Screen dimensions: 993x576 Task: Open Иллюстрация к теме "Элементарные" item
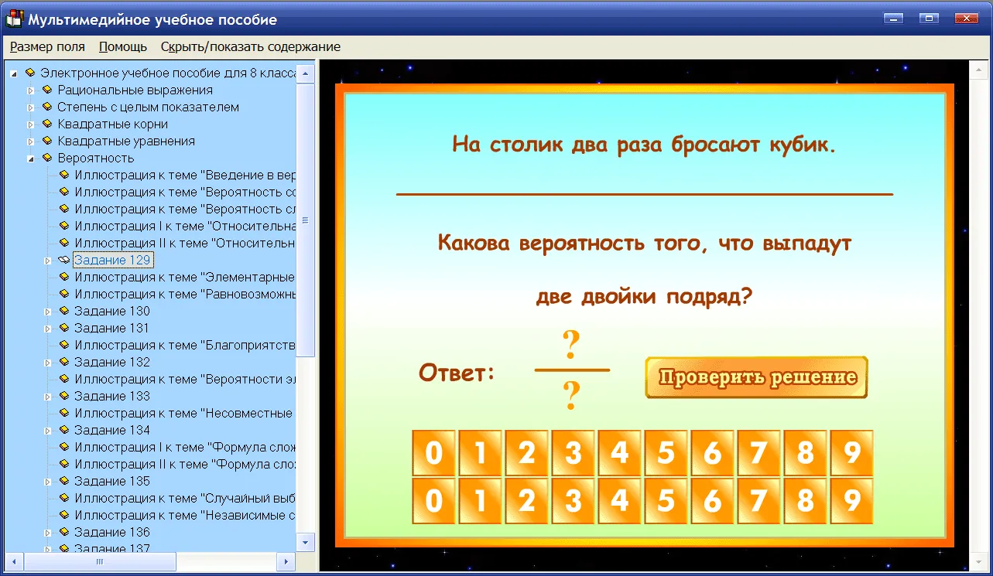click(184, 277)
